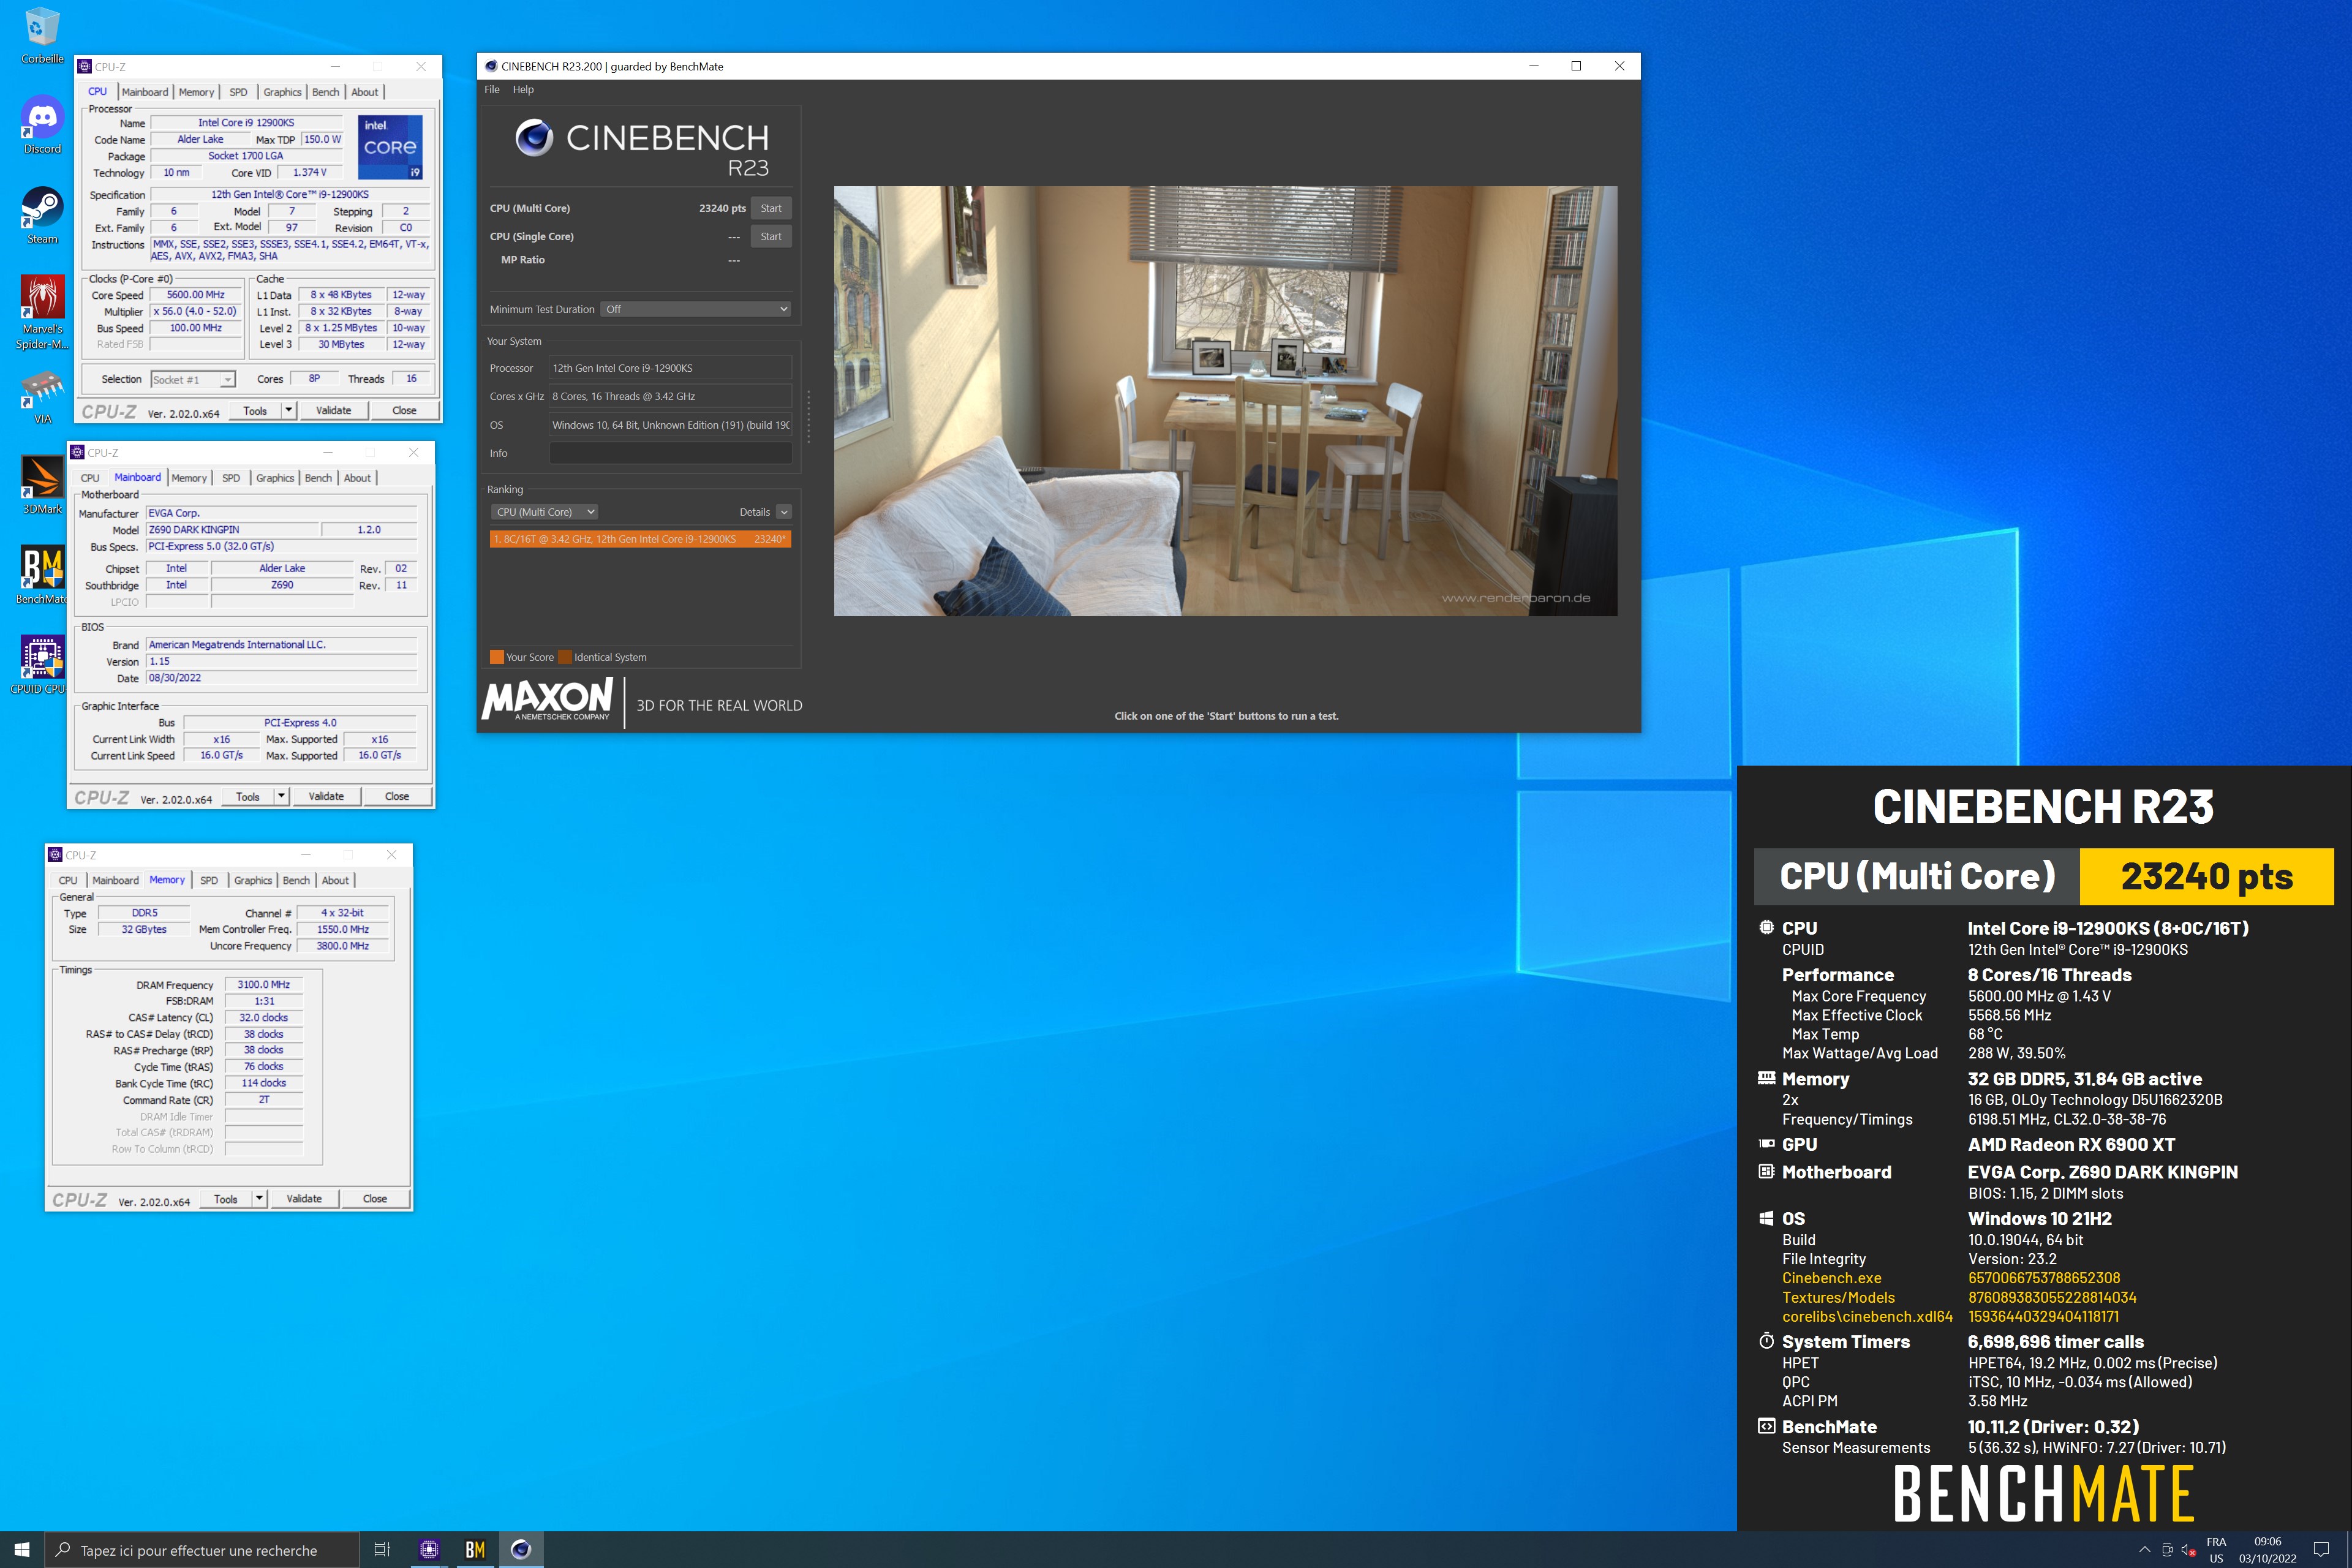This screenshot has width=2352, height=1568.
Task: Open the Windows notification center
Action: pyautogui.click(x=2321, y=1550)
